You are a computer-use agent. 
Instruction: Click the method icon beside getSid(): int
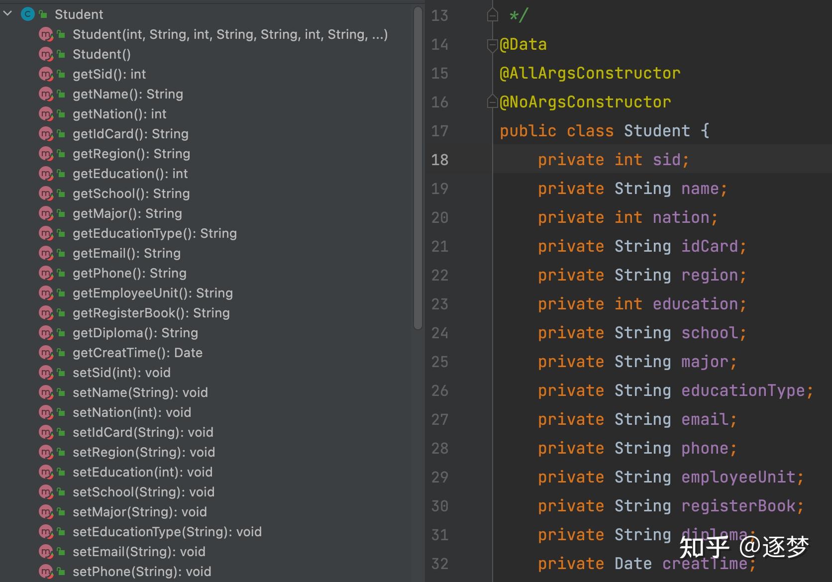pyautogui.click(x=46, y=74)
